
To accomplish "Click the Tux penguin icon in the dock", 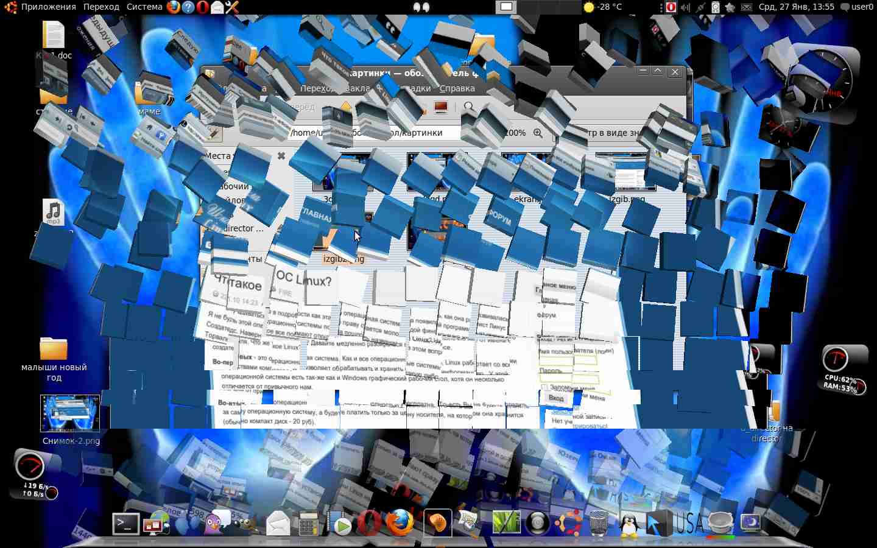I will [629, 523].
